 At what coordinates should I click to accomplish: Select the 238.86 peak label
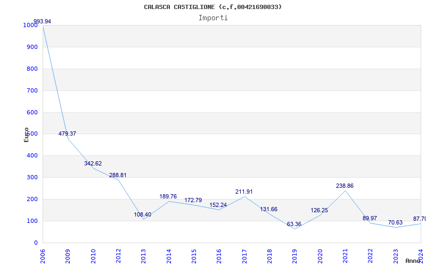[345, 186]
